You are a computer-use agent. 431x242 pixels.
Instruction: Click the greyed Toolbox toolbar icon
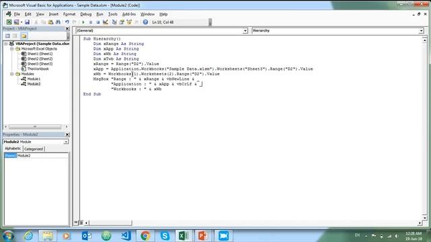pos(136,22)
